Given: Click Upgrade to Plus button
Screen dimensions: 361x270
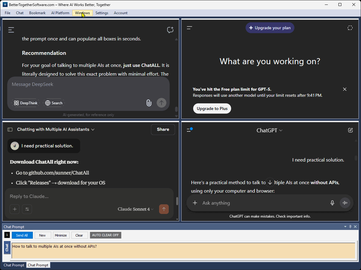Looking at the screenshot, I should [212, 108].
